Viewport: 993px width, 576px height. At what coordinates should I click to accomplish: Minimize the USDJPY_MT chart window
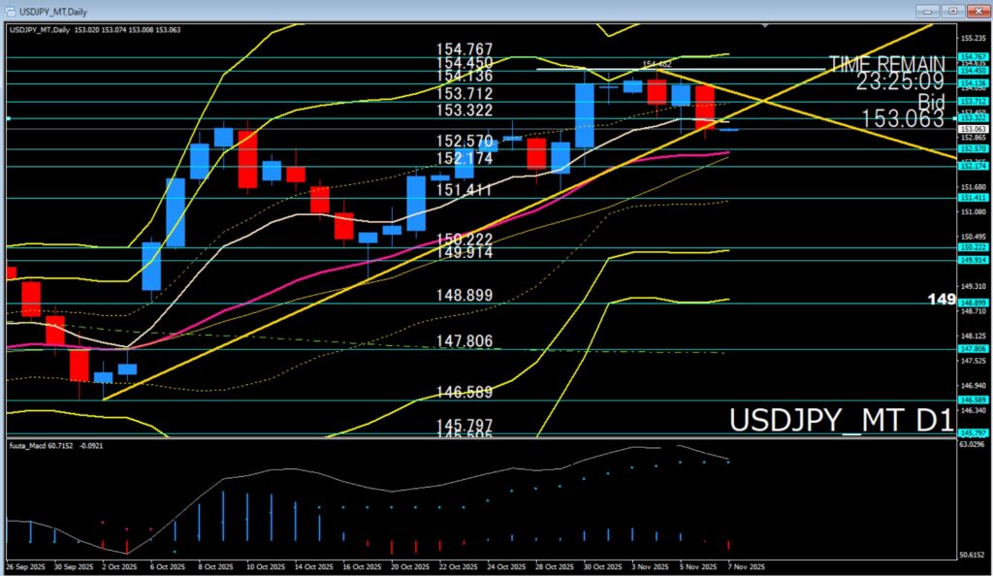pos(926,10)
